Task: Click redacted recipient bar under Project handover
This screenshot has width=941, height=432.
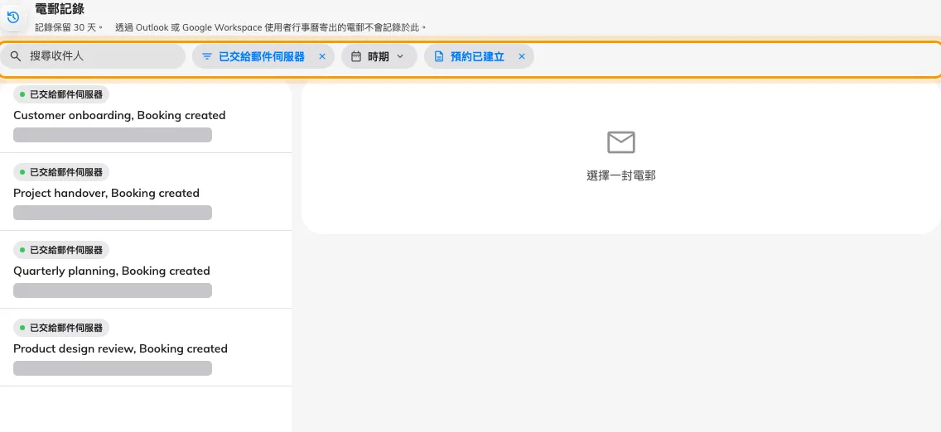Action: (x=112, y=213)
